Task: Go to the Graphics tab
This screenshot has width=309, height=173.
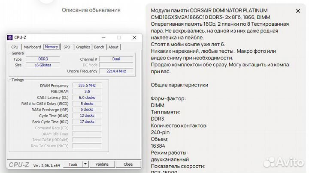Action: click(x=83, y=47)
